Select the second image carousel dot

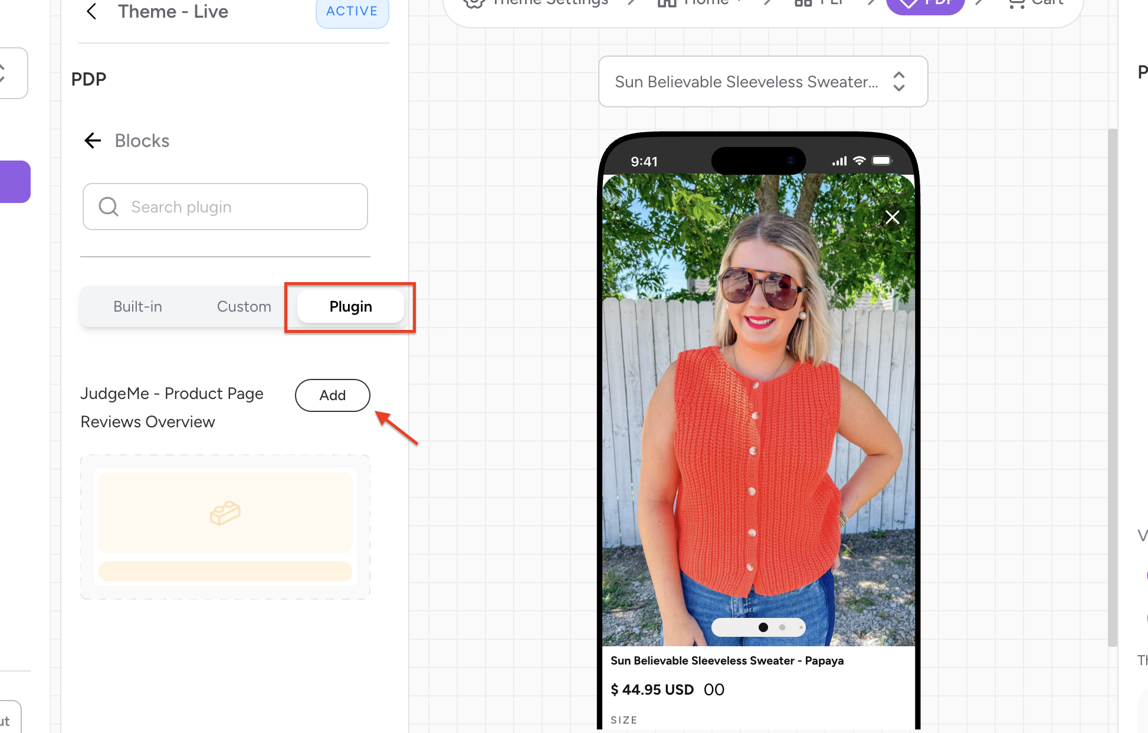coord(782,627)
